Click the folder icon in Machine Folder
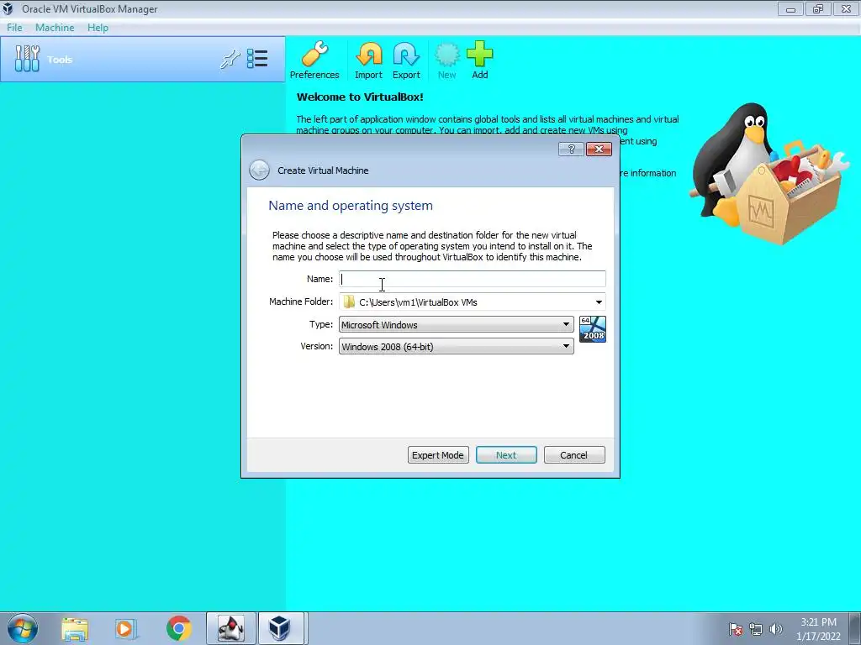Screen dimensions: 861x645 click(x=349, y=302)
